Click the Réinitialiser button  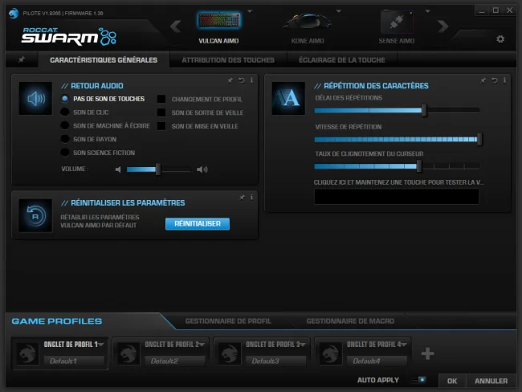coord(198,224)
